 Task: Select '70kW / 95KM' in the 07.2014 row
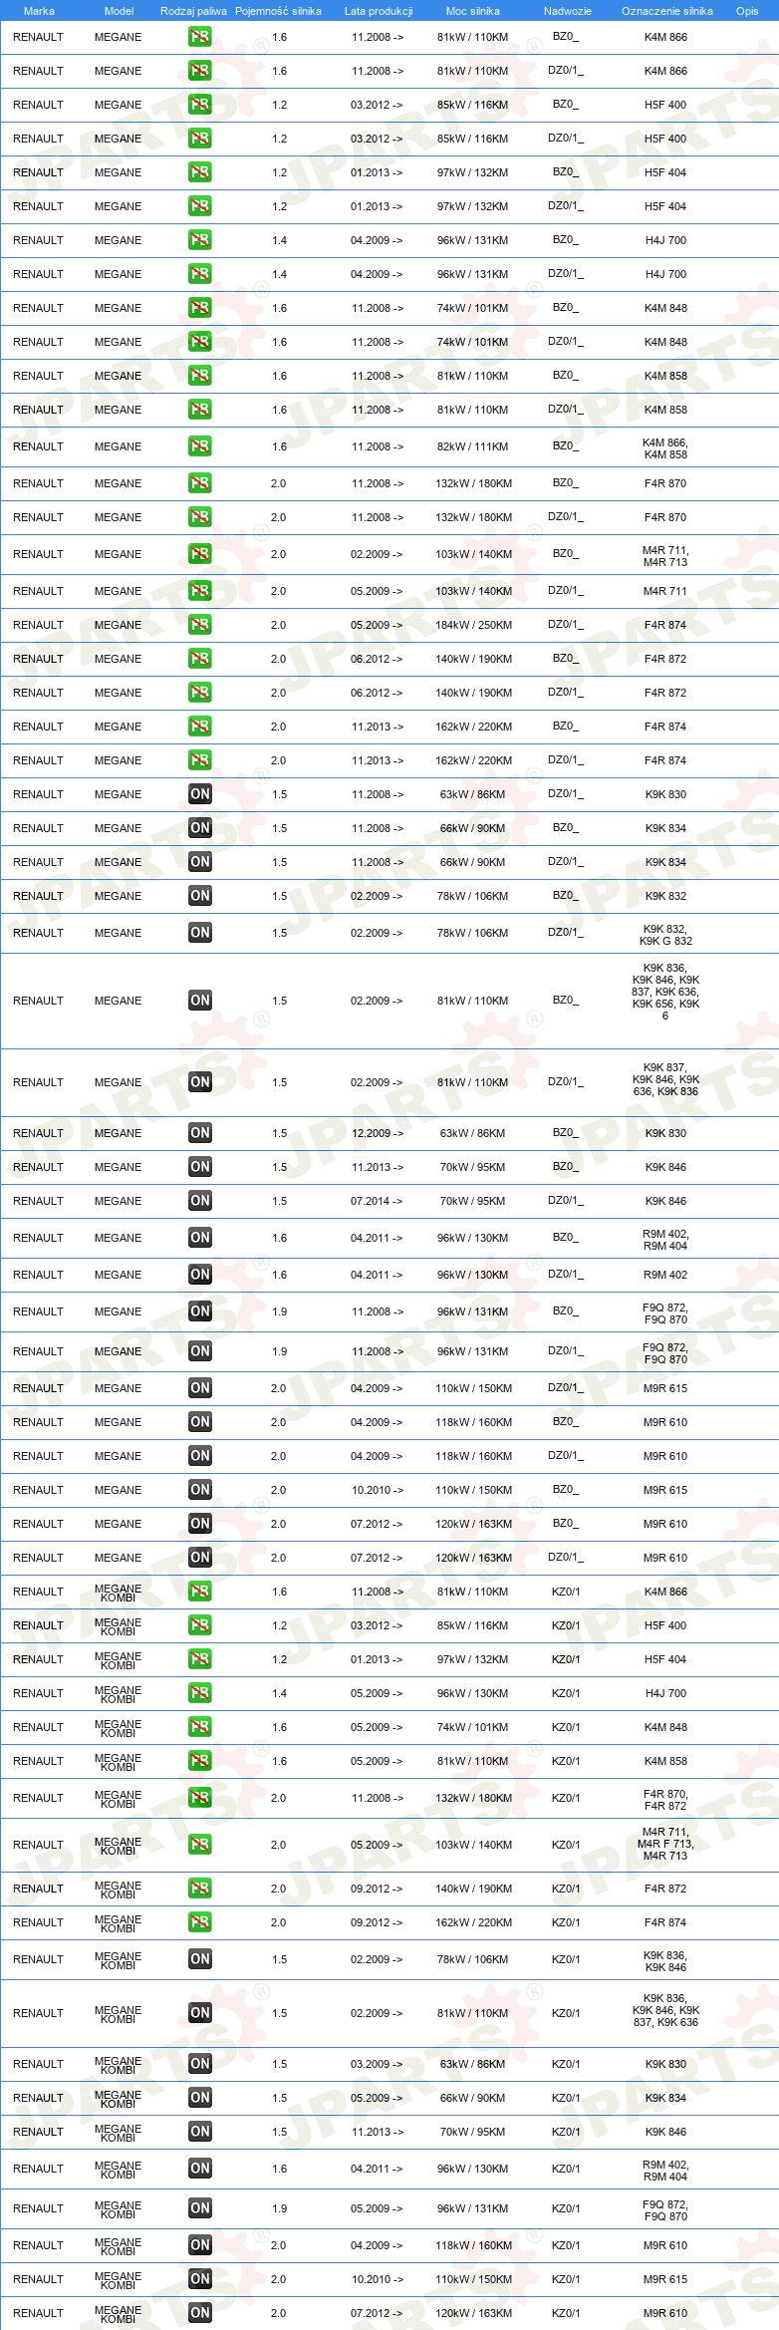pyautogui.click(x=473, y=1201)
